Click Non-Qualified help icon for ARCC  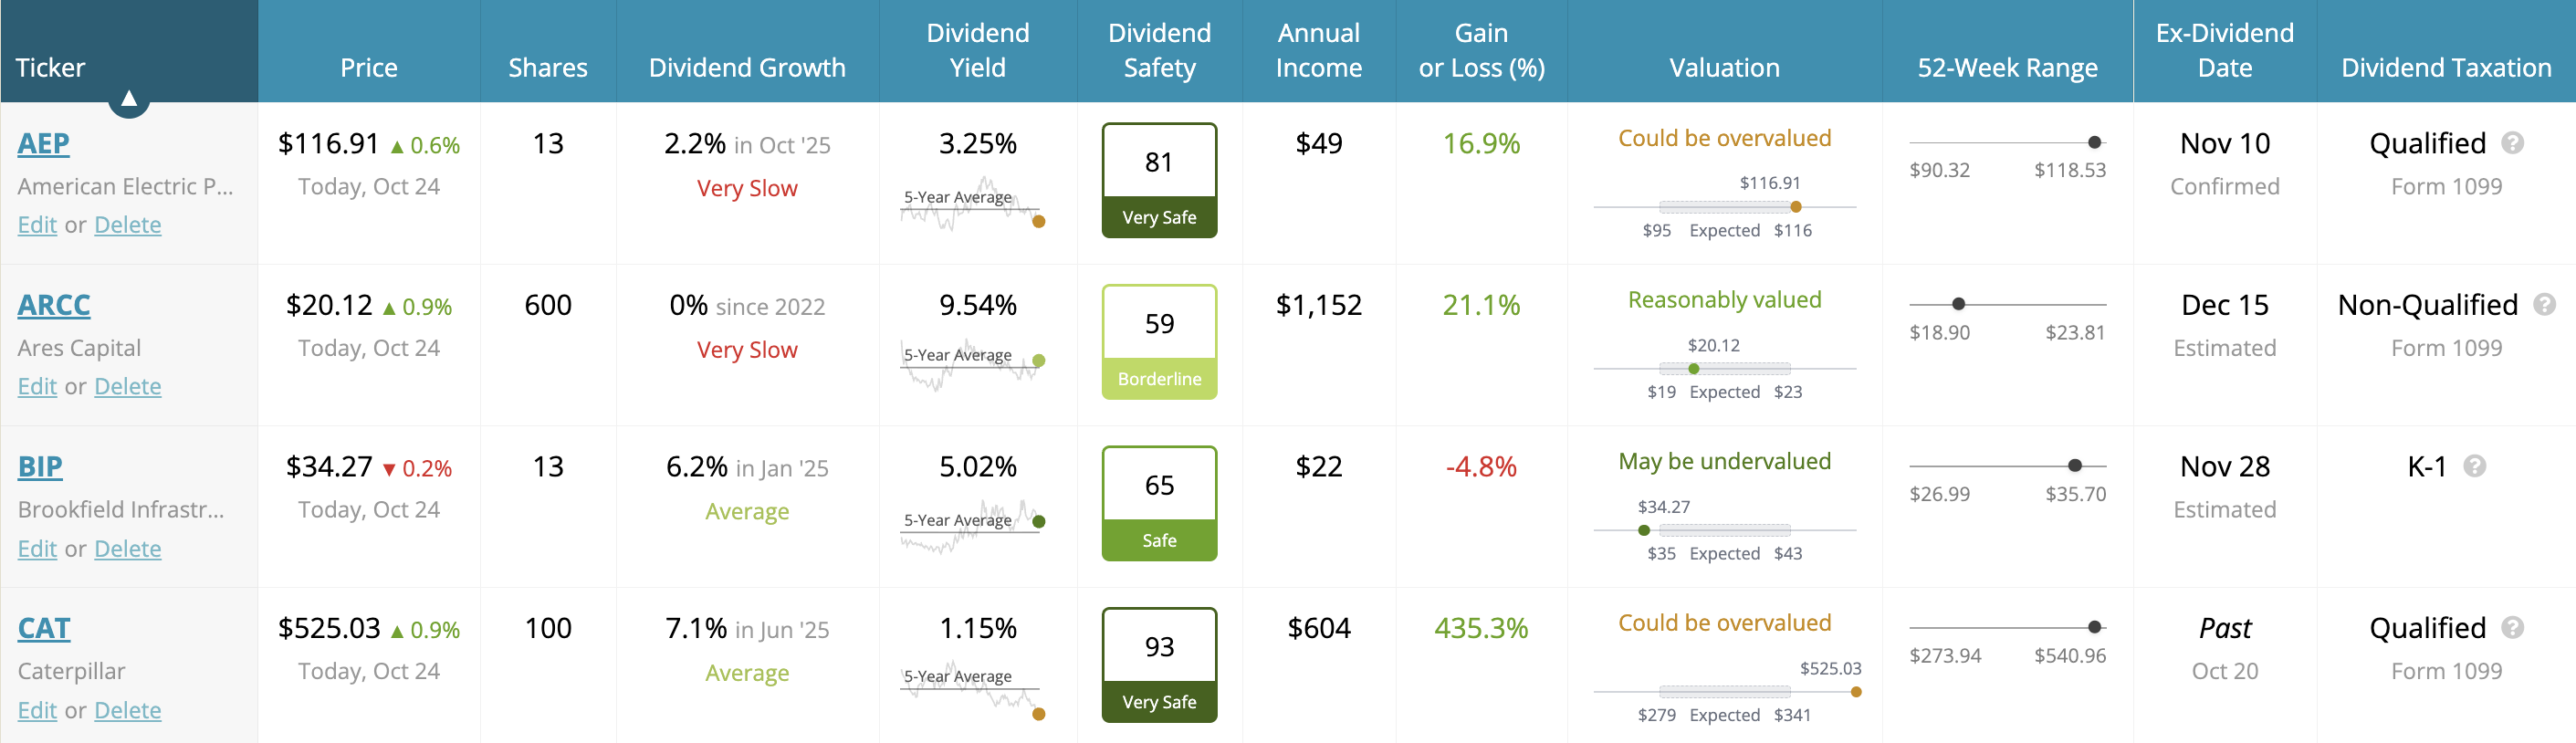click(x=2545, y=304)
